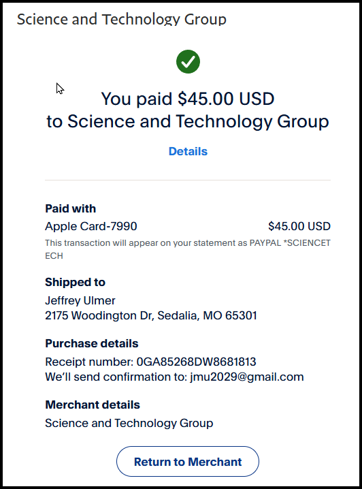Click the $45.00 USD payment amount
Image resolution: width=362 pixels, height=489 pixels.
click(299, 226)
